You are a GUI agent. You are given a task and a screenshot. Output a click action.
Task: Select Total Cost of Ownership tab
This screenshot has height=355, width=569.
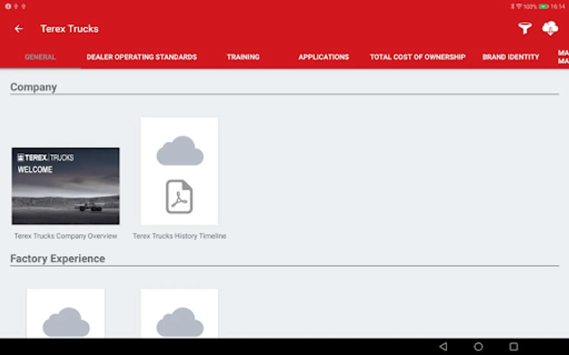pyautogui.click(x=418, y=57)
